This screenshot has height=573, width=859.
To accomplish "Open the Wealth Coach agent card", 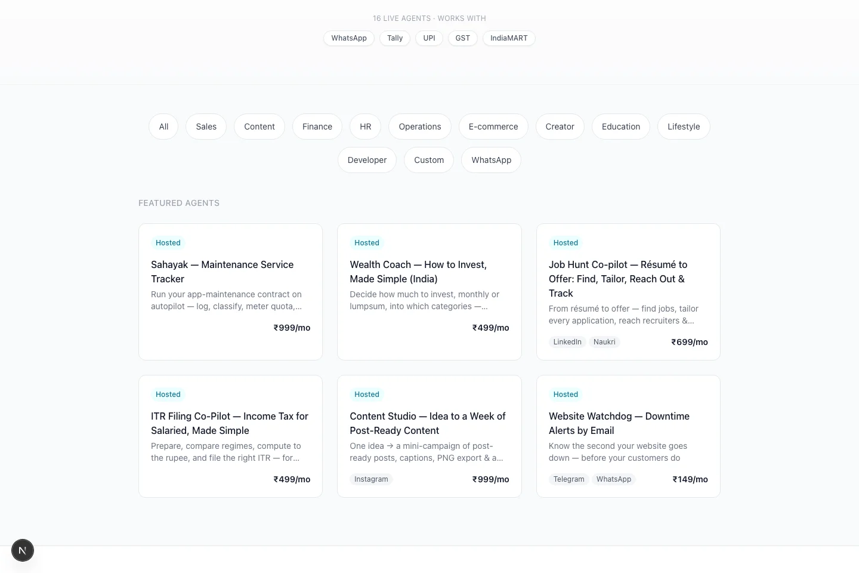I will click(429, 292).
